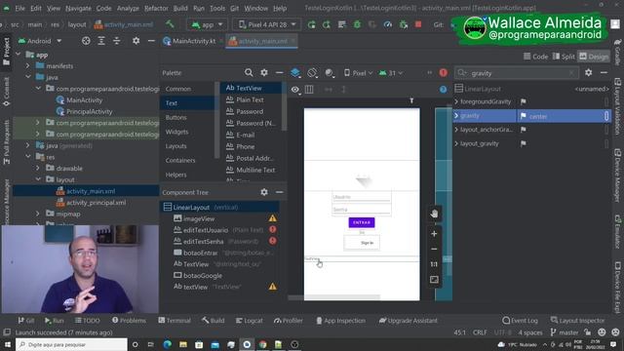Image resolution: width=624 pixels, height=351 pixels.
Task: Select Plain Text in the palette
Action: pos(250,99)
